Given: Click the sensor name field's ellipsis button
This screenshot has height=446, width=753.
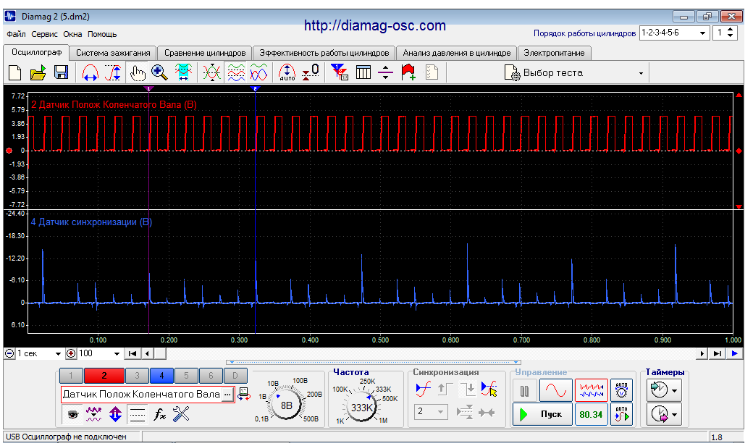Looking at the screenshot, I should pyautogui.click(x=227, y=394).
